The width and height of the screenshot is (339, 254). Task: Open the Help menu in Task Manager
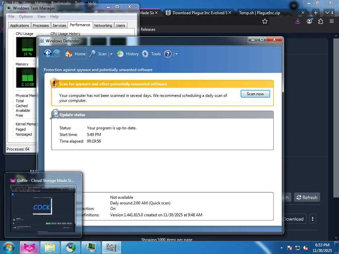54,17
